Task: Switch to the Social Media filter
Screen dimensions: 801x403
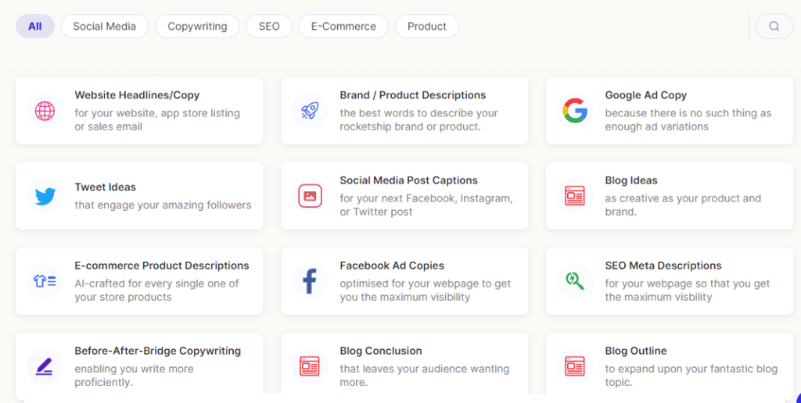Action: [104, 26]
